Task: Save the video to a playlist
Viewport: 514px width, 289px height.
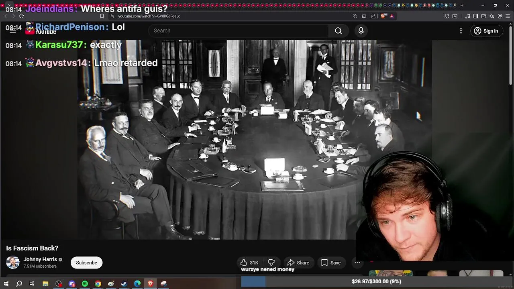Action: point(331,263)
